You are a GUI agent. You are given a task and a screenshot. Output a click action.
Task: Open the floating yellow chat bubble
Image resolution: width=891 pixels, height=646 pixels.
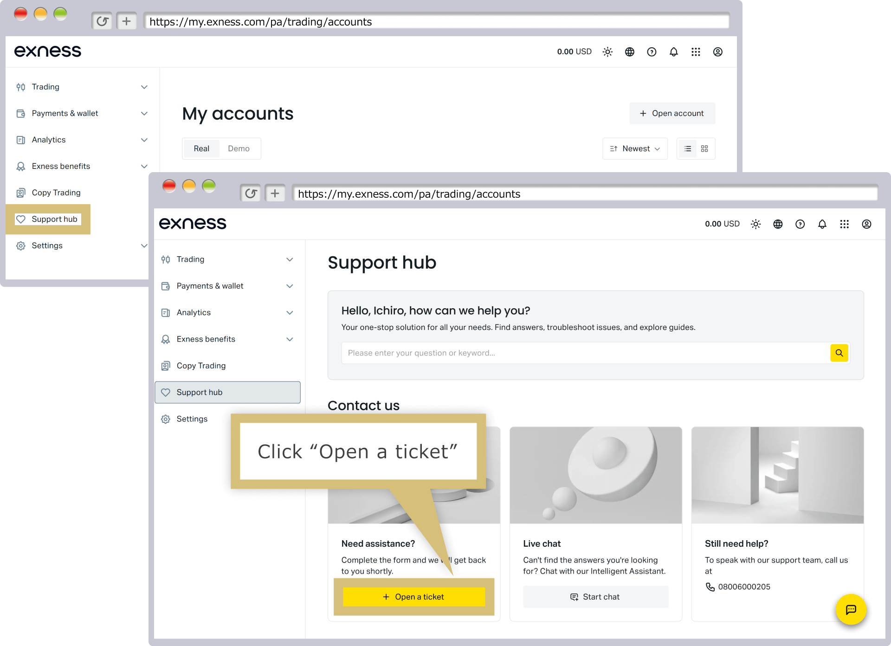tap(851, 609)
